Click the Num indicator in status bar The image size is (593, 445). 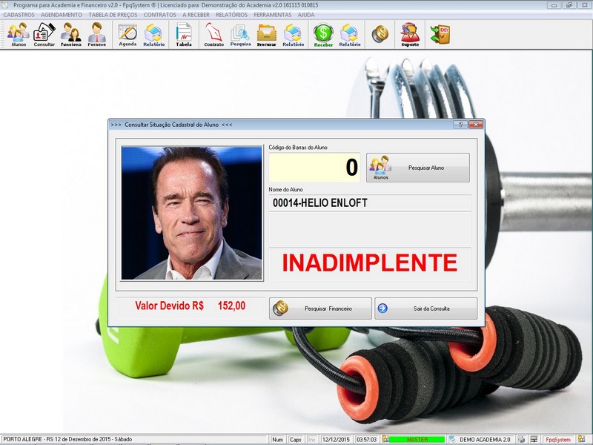pyautogui.click(x=277, y=439)
